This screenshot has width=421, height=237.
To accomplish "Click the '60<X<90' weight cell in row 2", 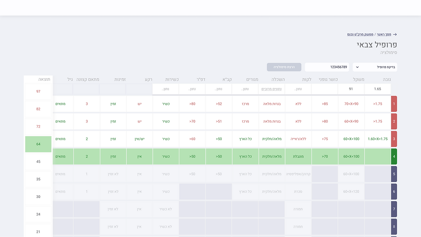I will 351,122.
